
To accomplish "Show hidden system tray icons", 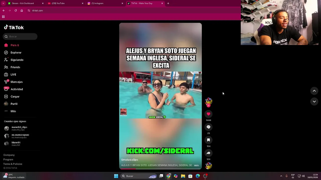I will click(281, 176).
